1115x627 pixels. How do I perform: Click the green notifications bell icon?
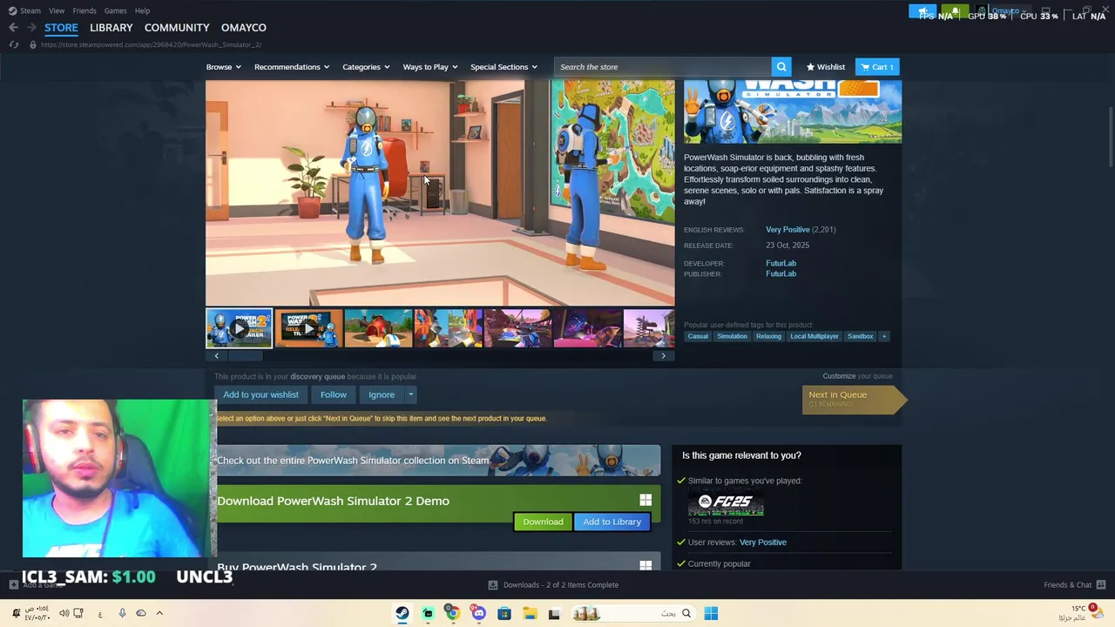click(955, 11)
